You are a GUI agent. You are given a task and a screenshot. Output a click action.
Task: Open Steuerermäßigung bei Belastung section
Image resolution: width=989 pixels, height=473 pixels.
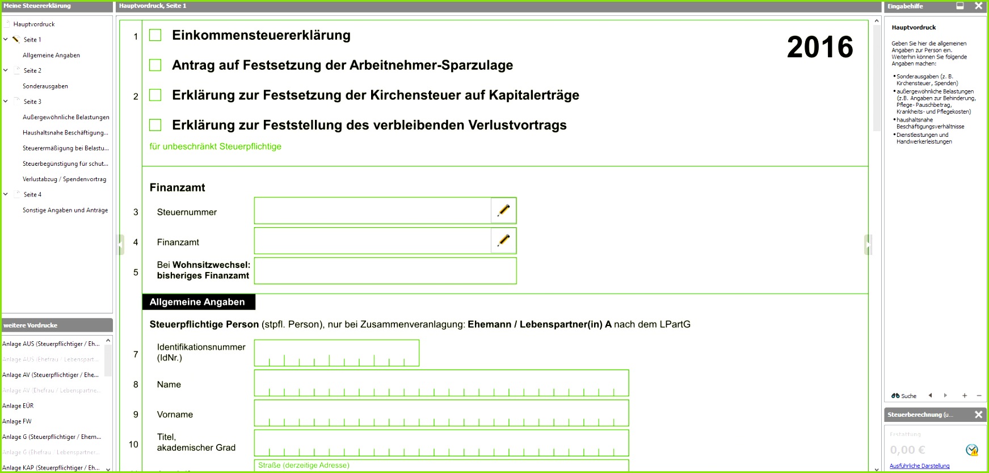pos(66,148)
